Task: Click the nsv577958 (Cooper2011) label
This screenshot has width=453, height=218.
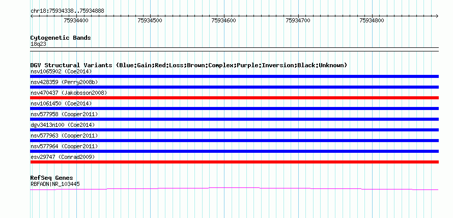Action: (x=64, y=114)
